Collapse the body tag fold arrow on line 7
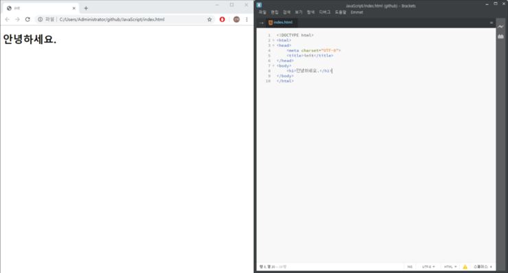 pos(273,66)
